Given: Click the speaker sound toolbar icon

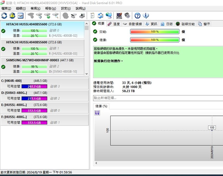Looking at the screenshot, I should [x=127, y=15].
